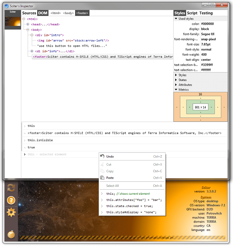Switch to the DOM tab

click(x=43, y=13)
